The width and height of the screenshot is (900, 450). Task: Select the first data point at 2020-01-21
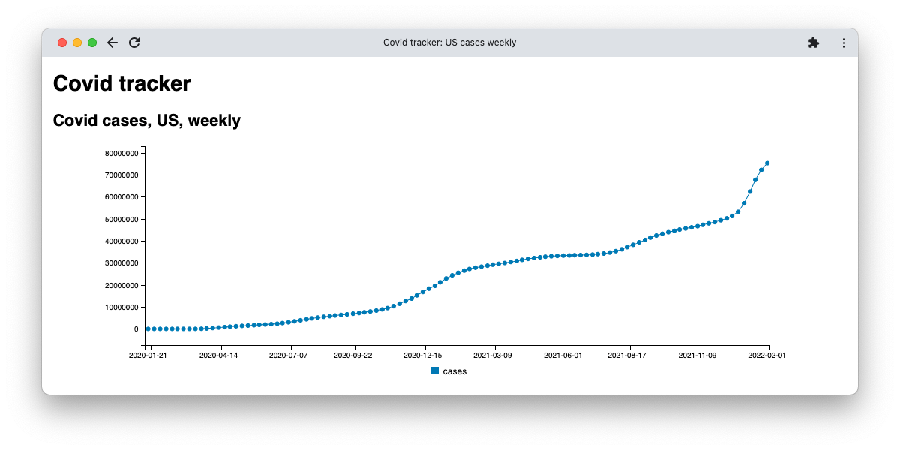[x=148, y=328]
